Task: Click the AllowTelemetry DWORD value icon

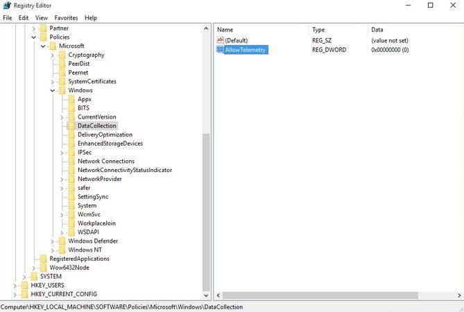Action: (220, 49)
